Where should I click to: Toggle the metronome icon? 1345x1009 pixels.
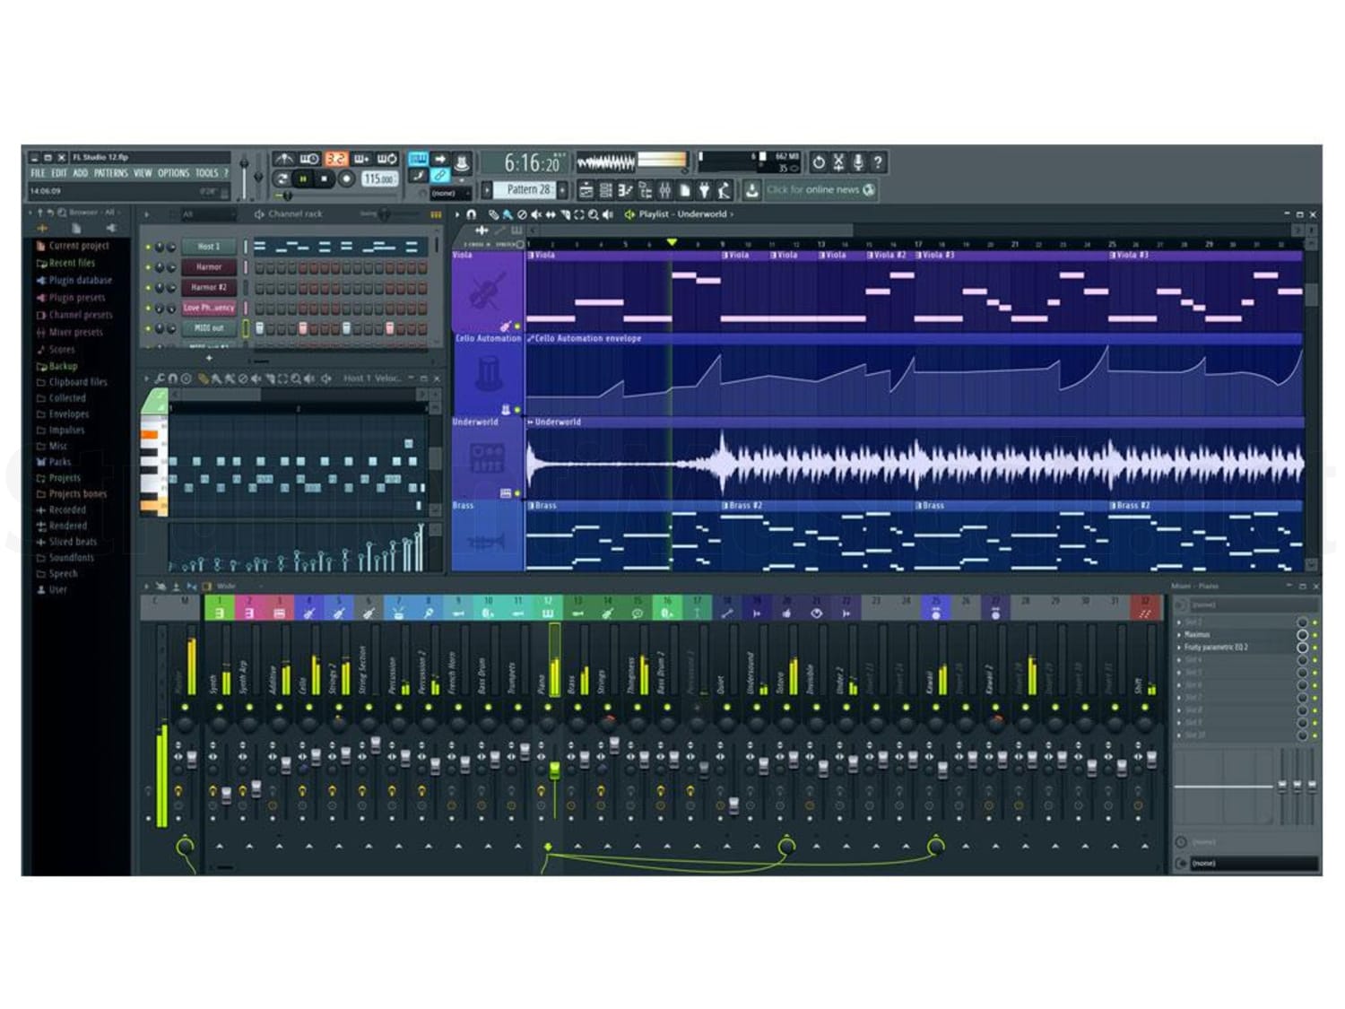tap(283, 160)
